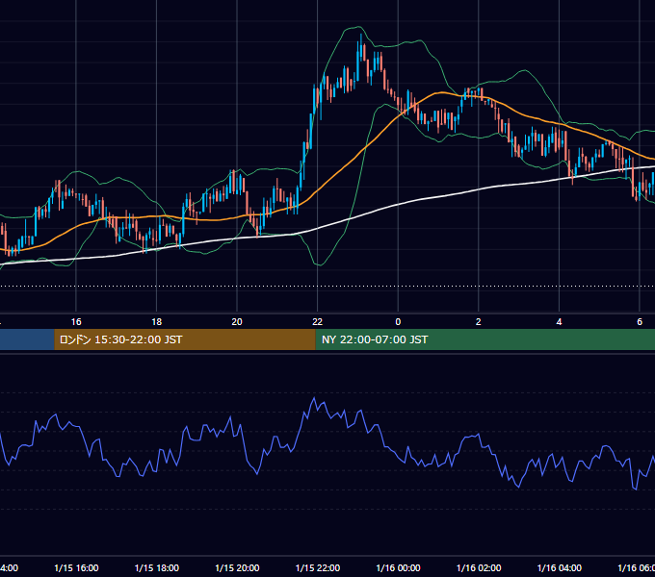Click the 6 hour label on price chart axis
Screen dimensions: 655x577
pyautogui.click(x=640, y=322)
